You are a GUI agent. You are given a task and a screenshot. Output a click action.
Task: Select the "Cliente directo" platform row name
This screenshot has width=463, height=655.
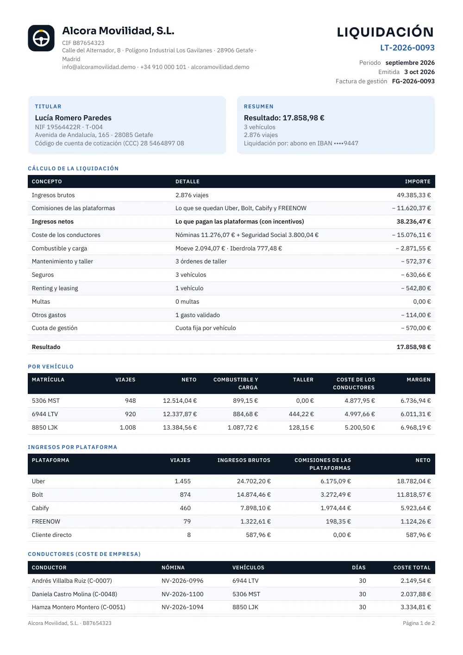(x=52, y=535)
